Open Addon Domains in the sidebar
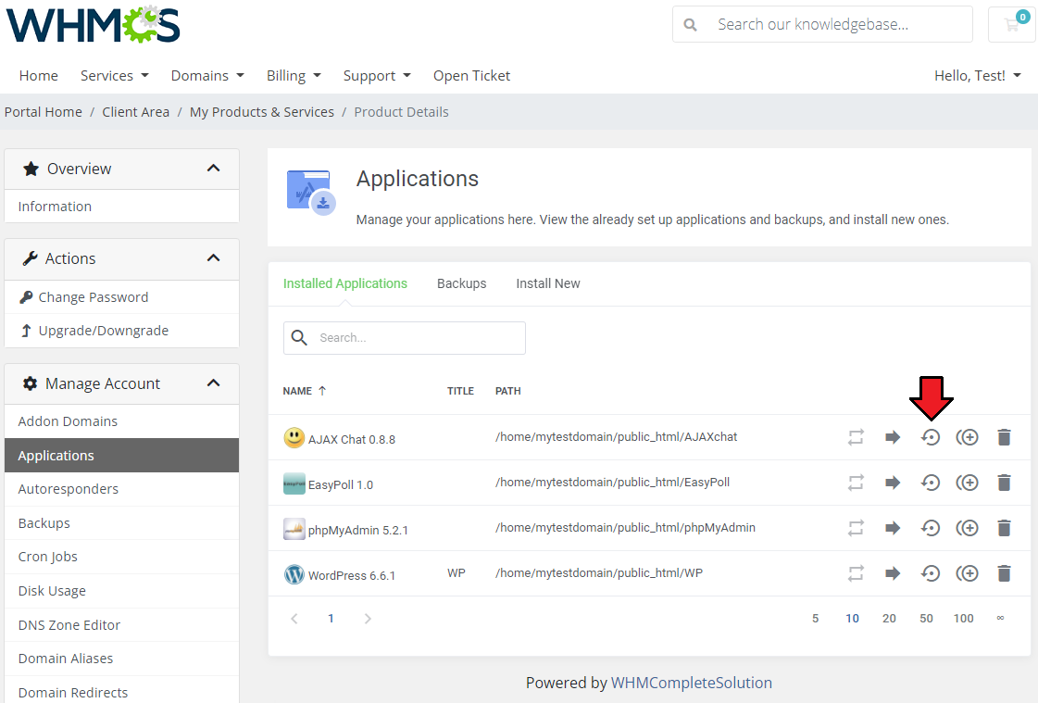 pyautogui.click(x=122, y=421)
